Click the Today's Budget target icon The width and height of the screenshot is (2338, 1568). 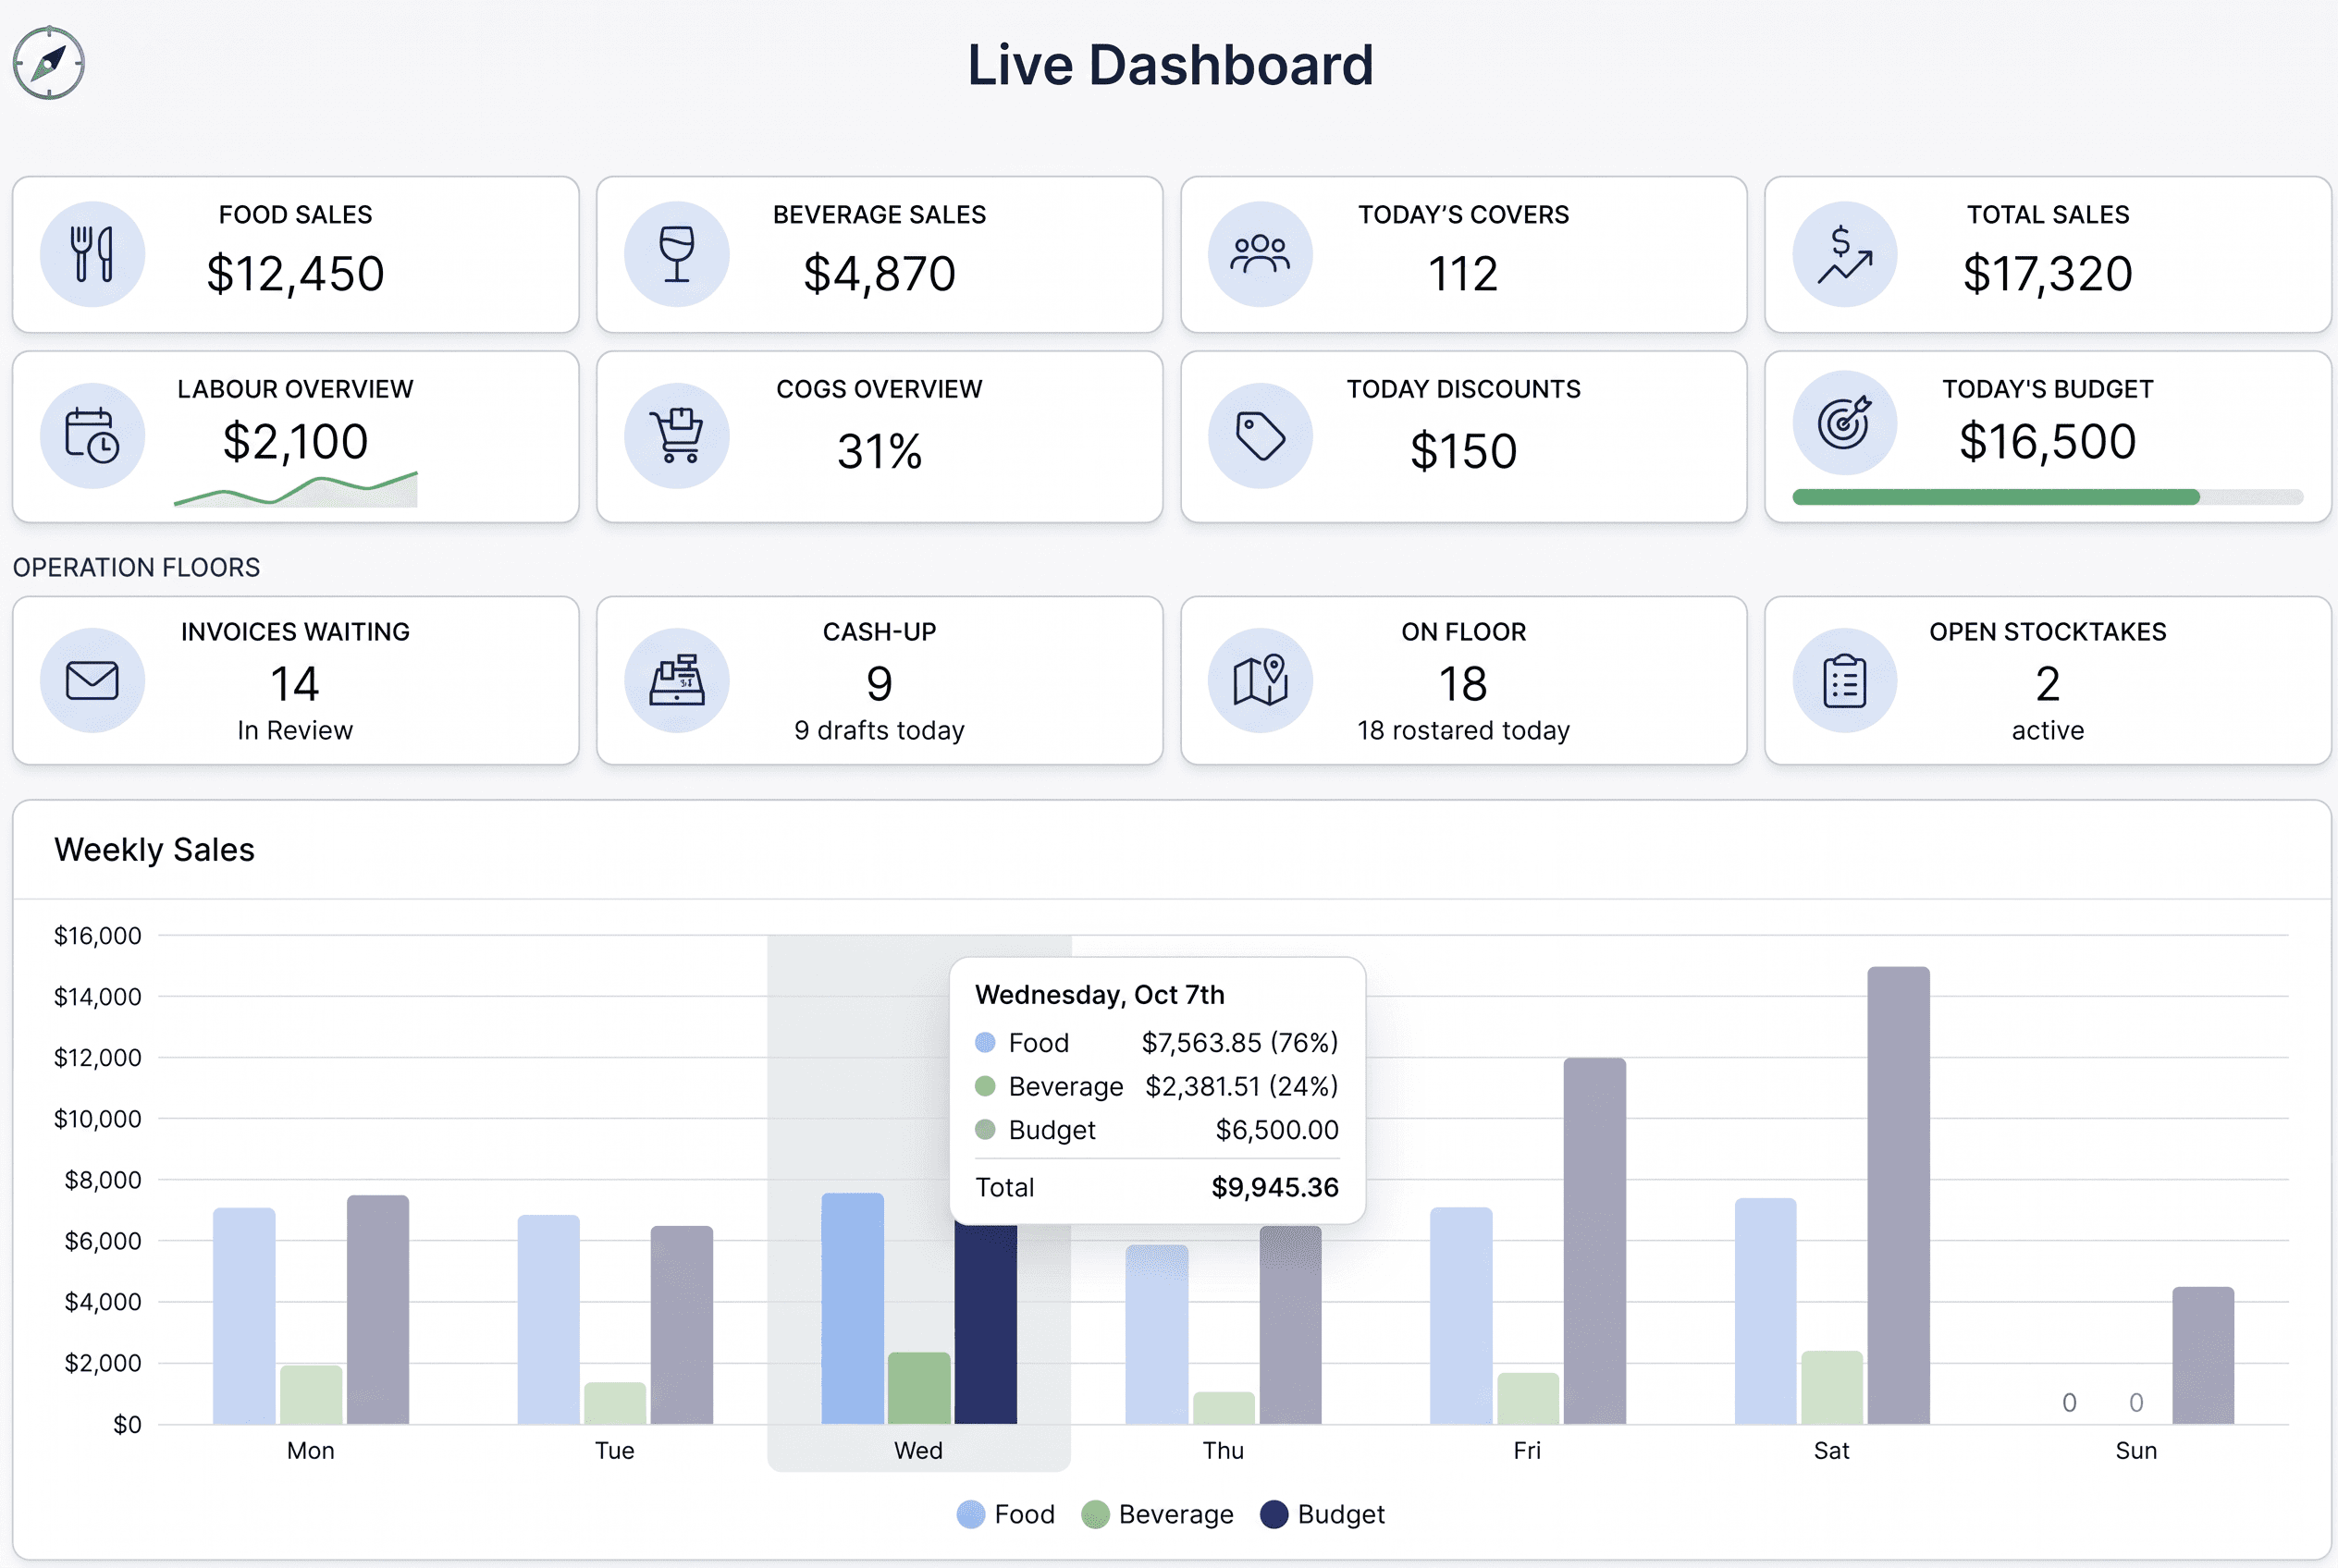pos(1844,423)
